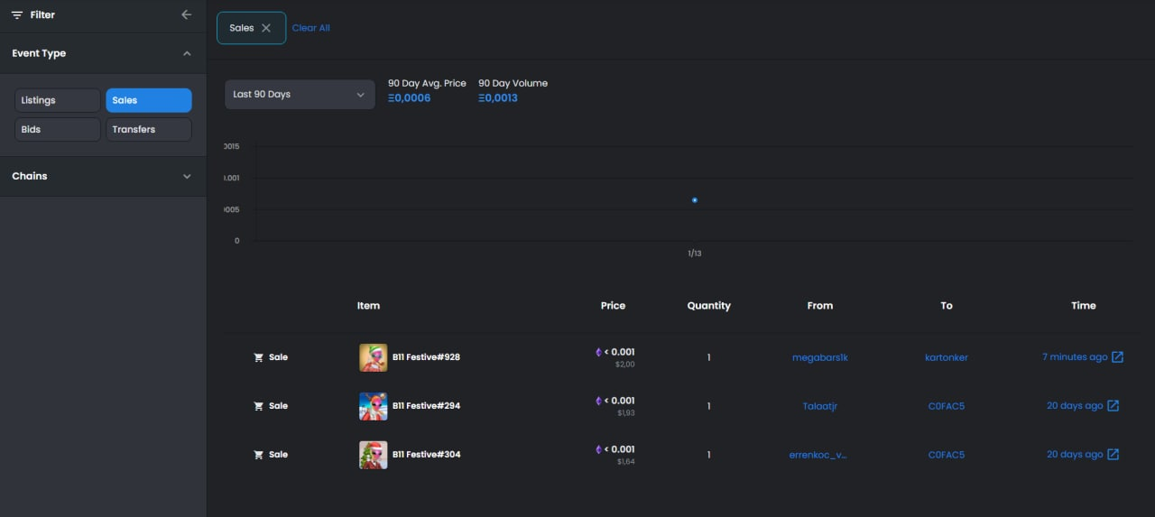Toggle the Bids event filter

pos(58,129)
